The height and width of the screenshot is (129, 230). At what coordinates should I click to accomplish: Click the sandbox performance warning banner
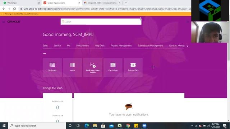point(96,14)
